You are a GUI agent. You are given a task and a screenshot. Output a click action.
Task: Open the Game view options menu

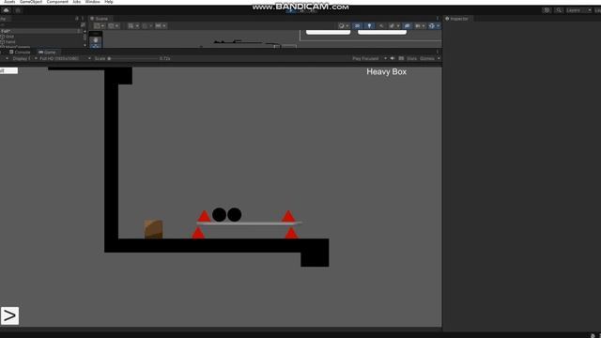click(x=438, y=53)
